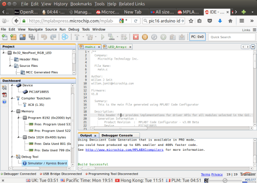This screenshot has width=257, height=183.
Task: Click the Build Project hammer icon
Action: click(x=77, y=37)
